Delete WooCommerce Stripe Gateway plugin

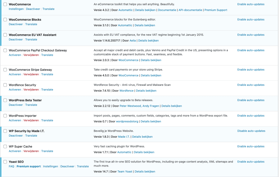31,74
